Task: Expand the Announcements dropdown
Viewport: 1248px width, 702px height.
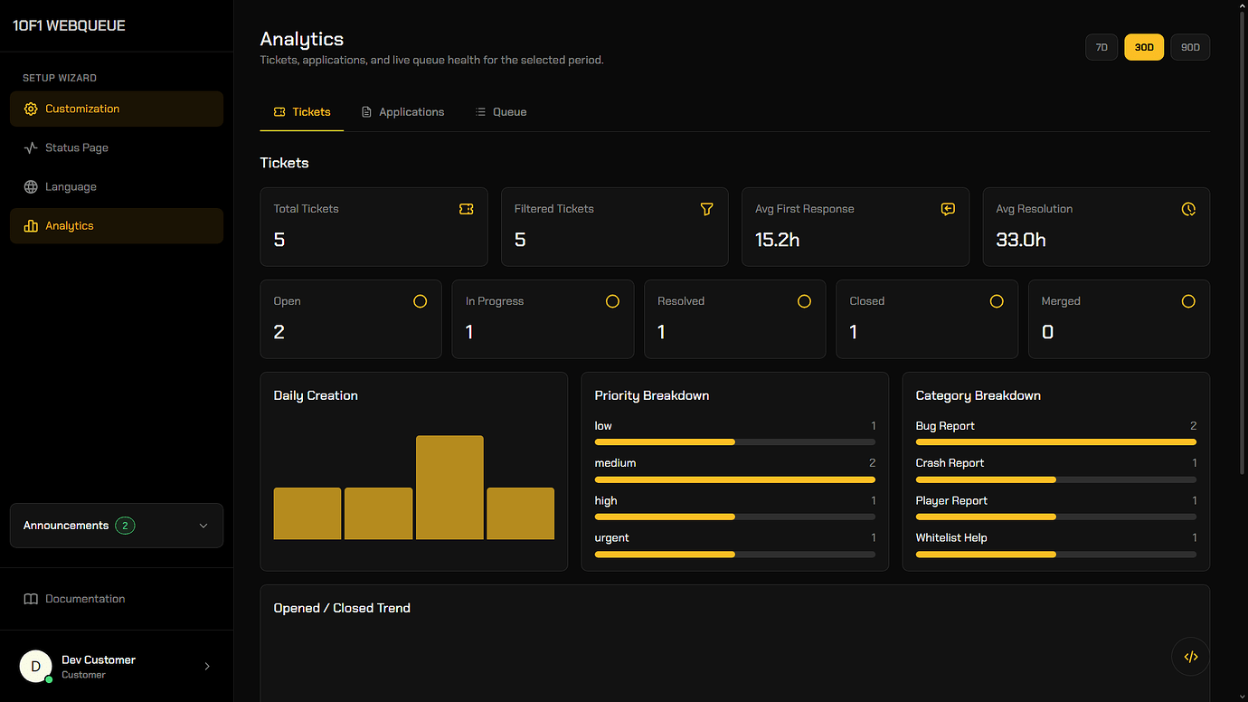Action: (x=117, y=526)
